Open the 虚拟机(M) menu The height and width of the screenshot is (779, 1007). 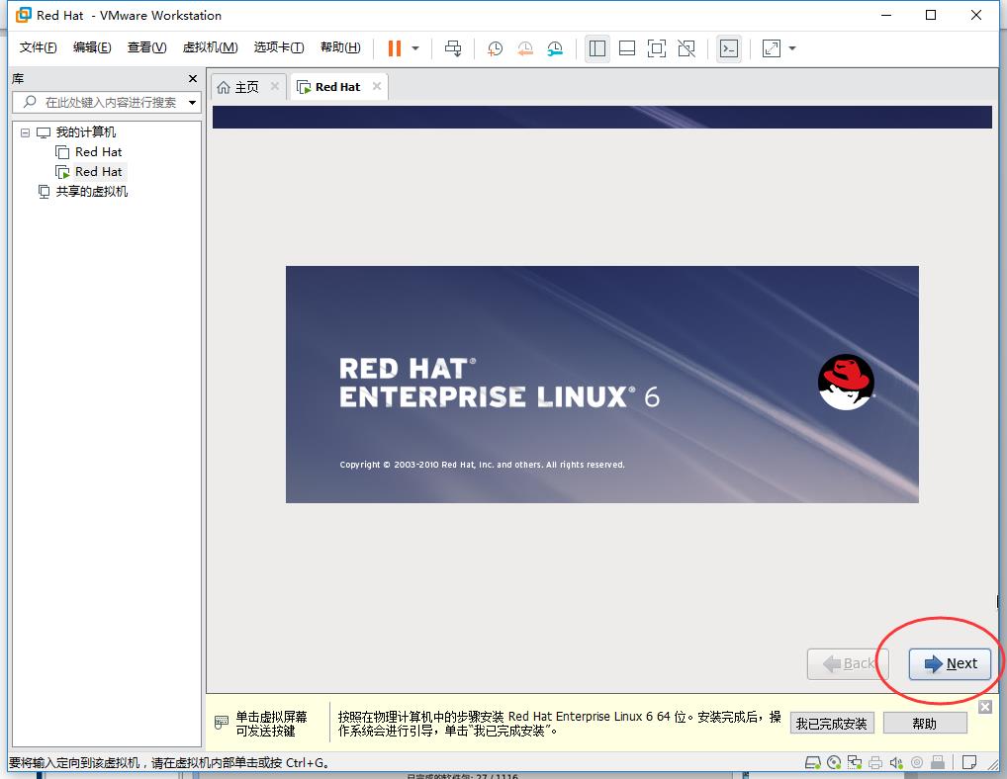click(210, 46)
